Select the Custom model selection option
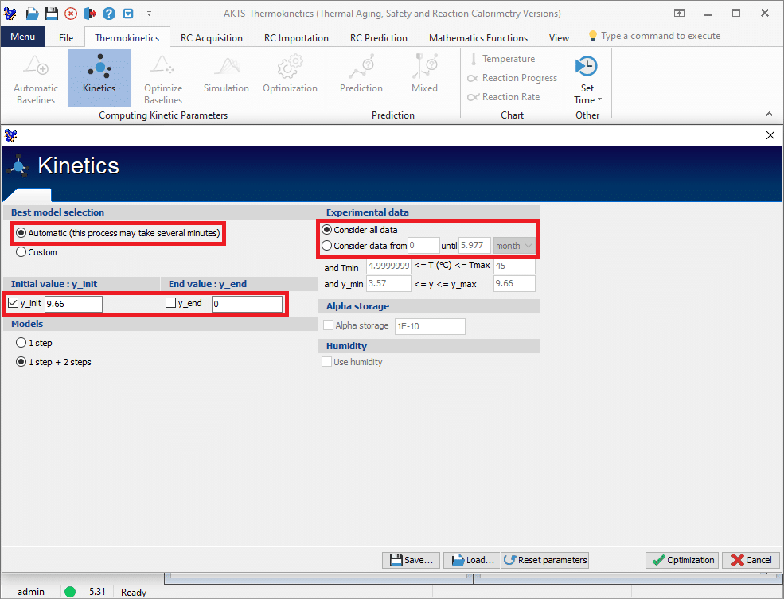Image resolution: width=784 pixels, height=599 pixels. pos(21,252)
